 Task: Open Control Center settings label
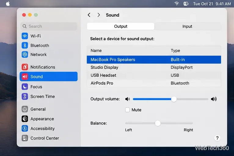tap(45, 138)
